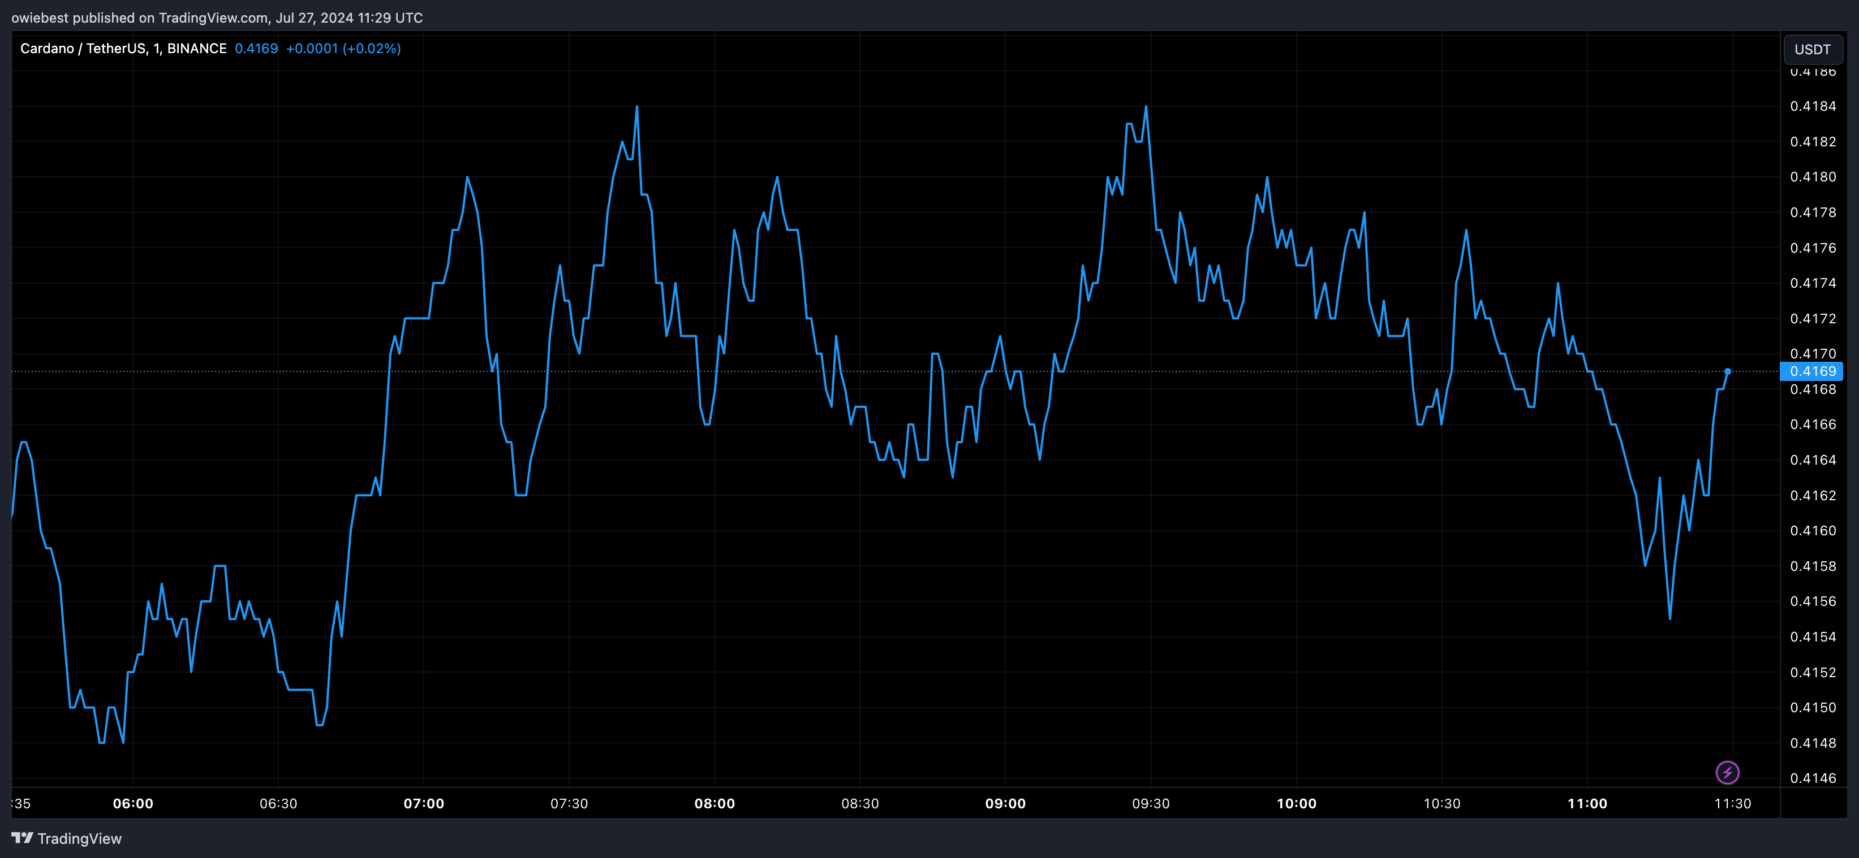Click the 0.4148 price axis label

coord(1813,743)
